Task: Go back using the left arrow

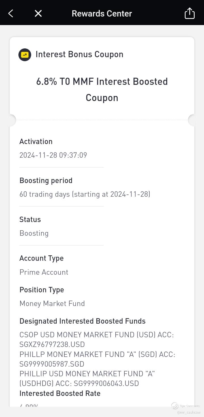Action: [11, 13]
